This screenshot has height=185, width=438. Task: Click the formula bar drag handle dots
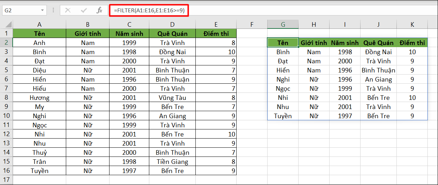pyautogui.click(x=54, y=11)
